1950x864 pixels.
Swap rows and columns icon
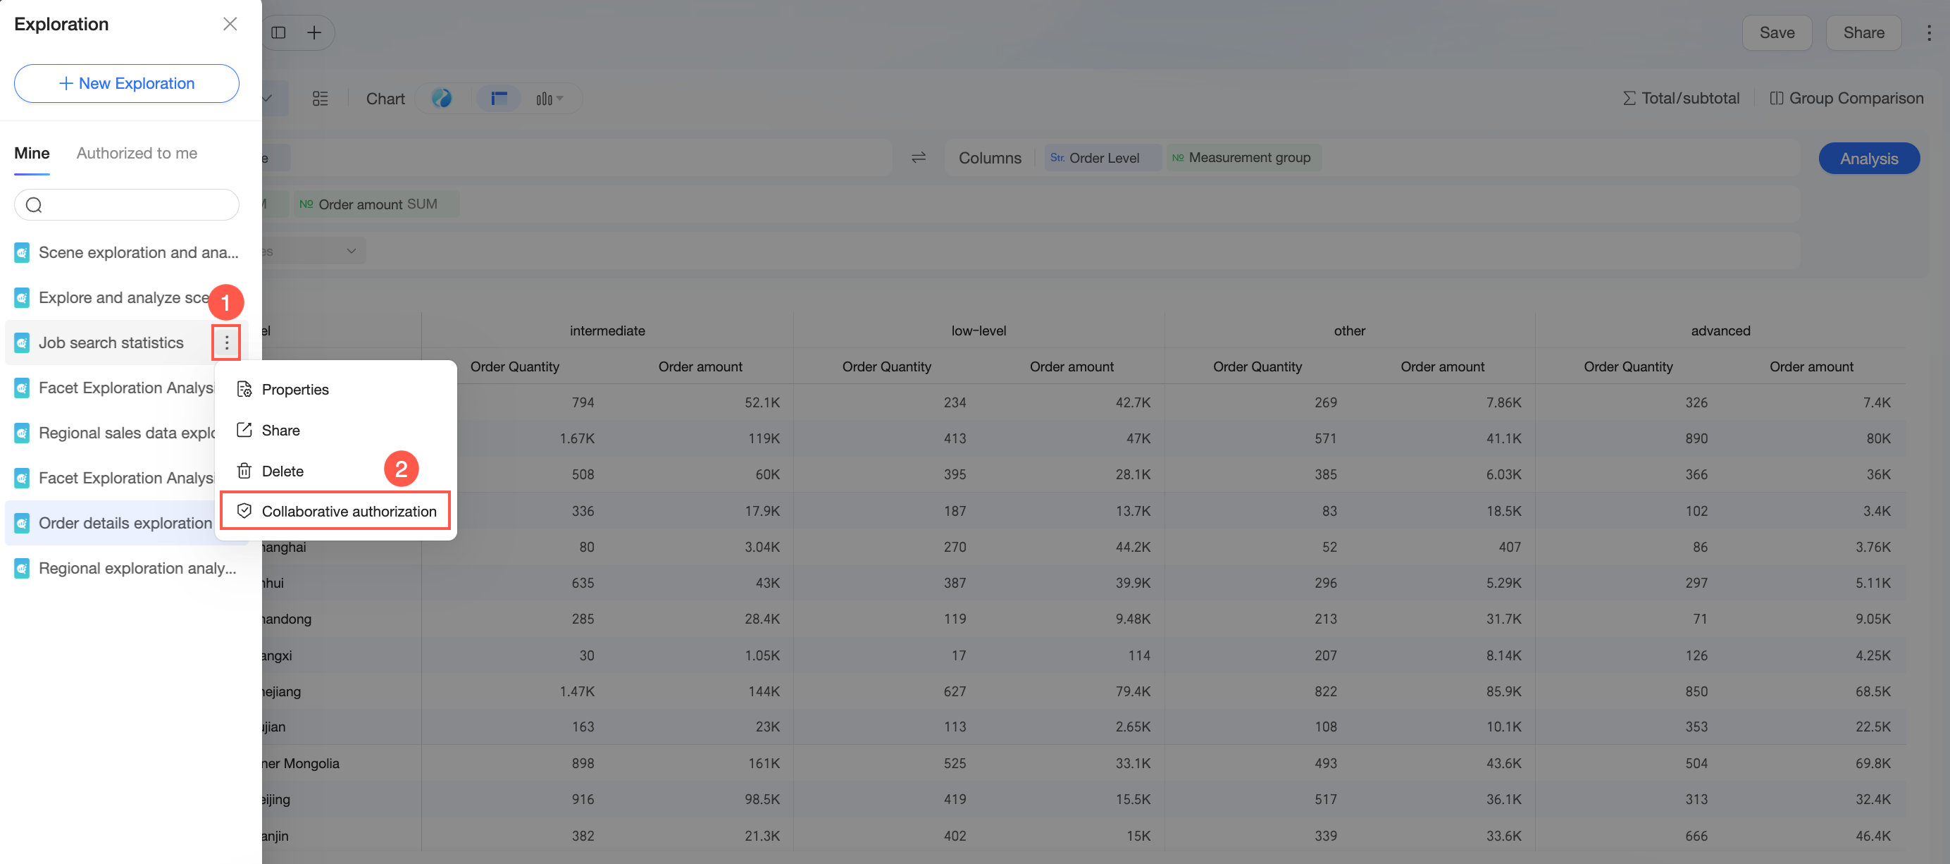918,157
